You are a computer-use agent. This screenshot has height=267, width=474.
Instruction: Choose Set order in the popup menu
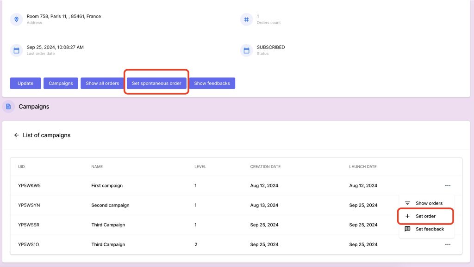pos(425,216)
